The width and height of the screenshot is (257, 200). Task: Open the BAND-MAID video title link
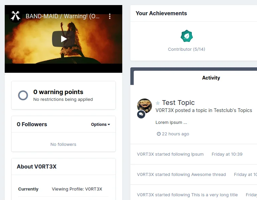(62, 16)
